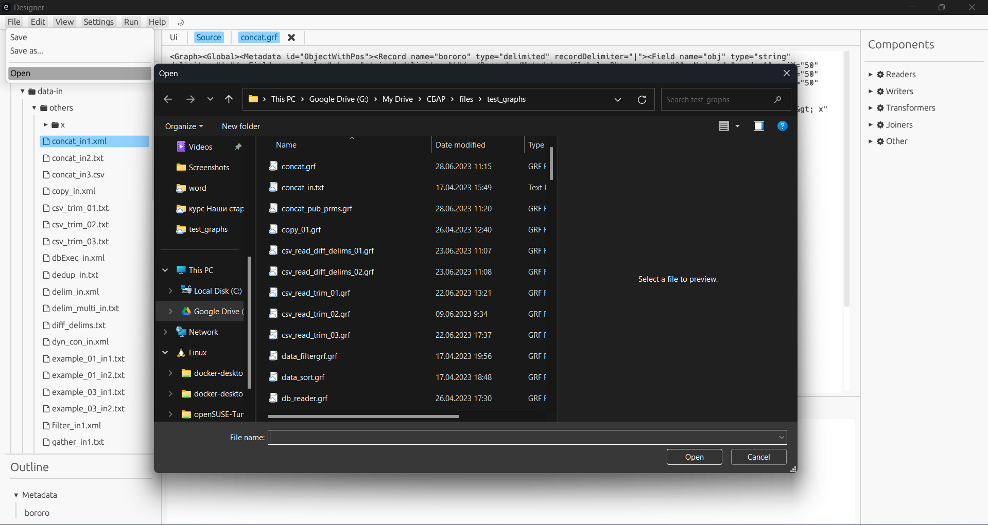The width and height of the screenshot is (988, 525).
Task: Close the concat.grf tab
Action: (x=291, y=38)
